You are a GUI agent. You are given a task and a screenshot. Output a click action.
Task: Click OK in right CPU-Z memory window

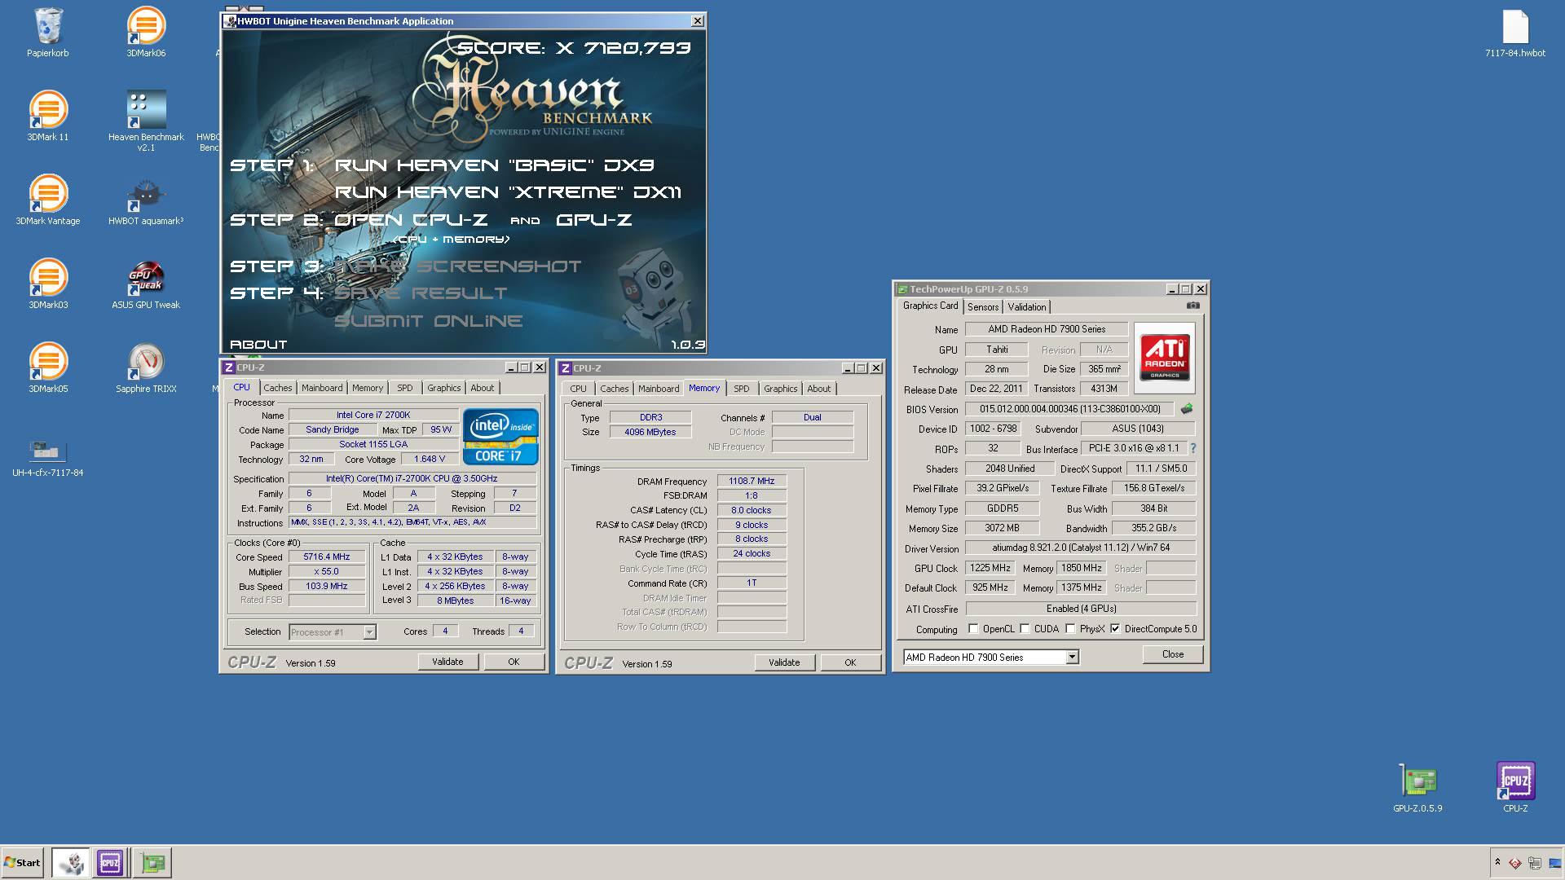[850, 662]
